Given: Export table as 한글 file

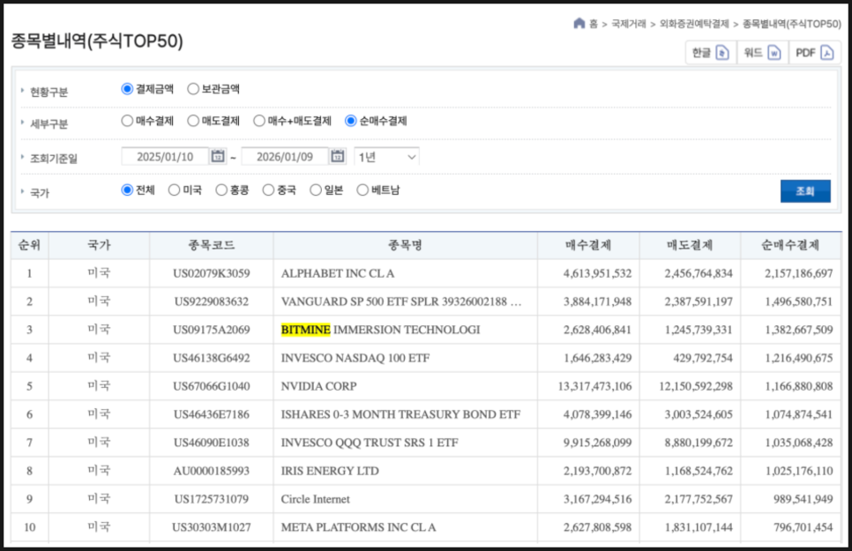Looking at the screenshot, I should [709, 53].
